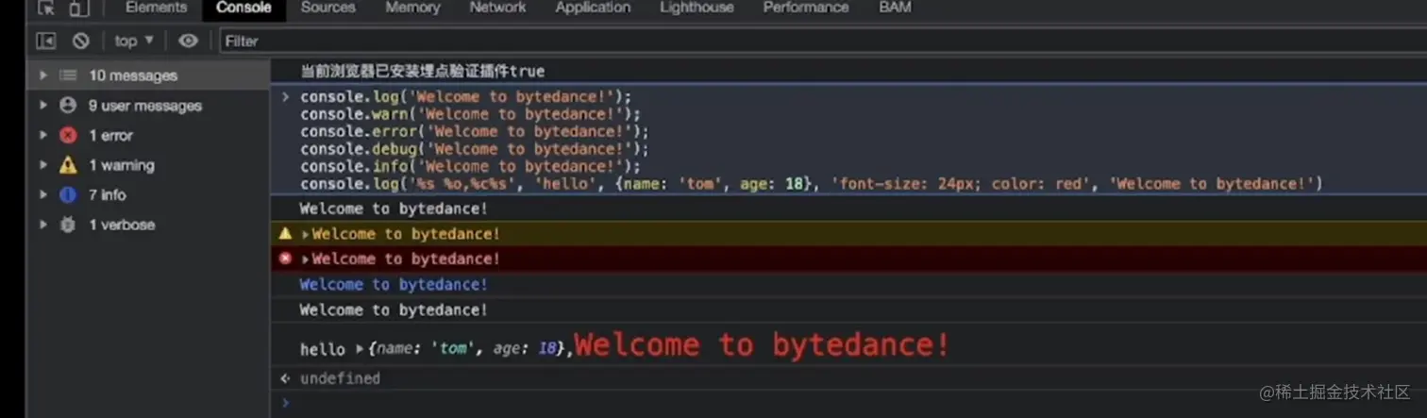Expand the 1 verbose group
This screenshot has width=1427, height=418.
(x=42, y=225)
